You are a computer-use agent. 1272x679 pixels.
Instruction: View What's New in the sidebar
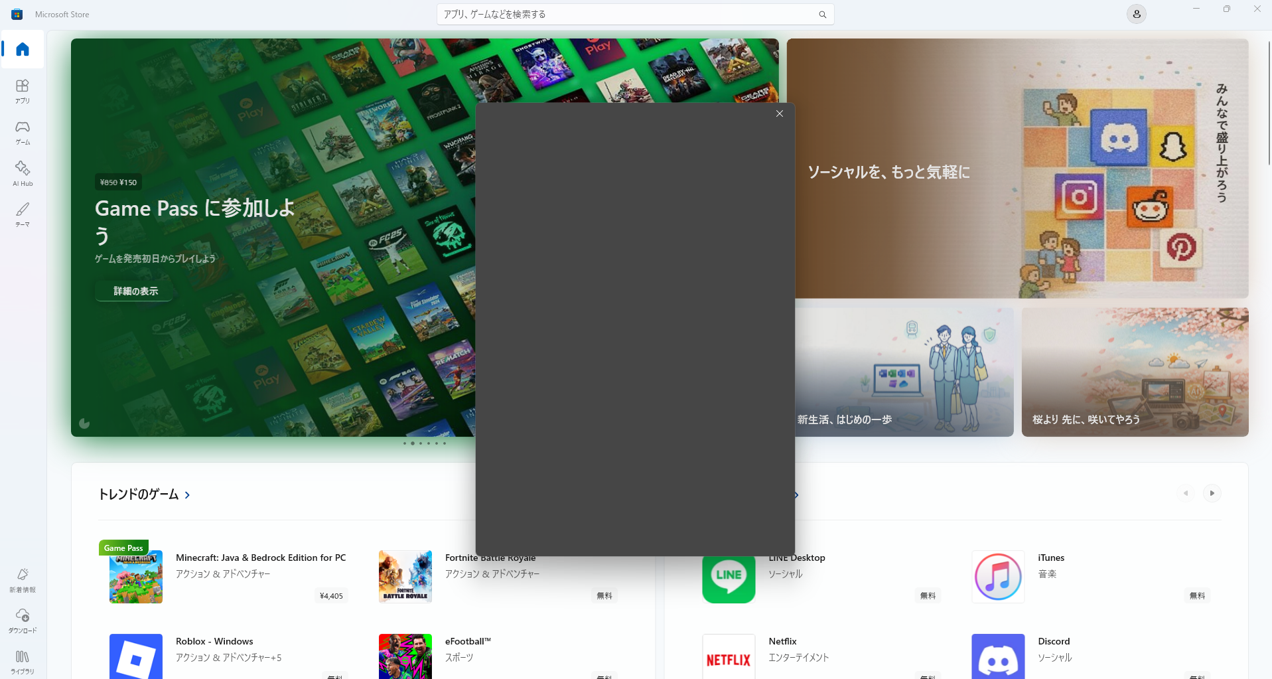pos(22,578)
